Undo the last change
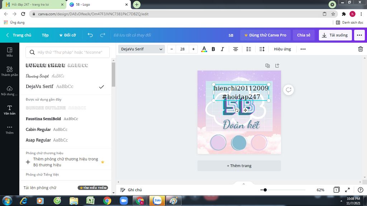The image size is (367, 206). [90, 35]
